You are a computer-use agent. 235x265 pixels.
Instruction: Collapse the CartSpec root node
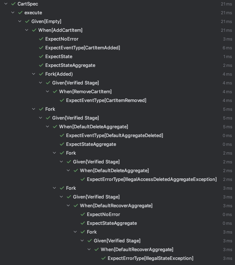[x=6, y=4]
